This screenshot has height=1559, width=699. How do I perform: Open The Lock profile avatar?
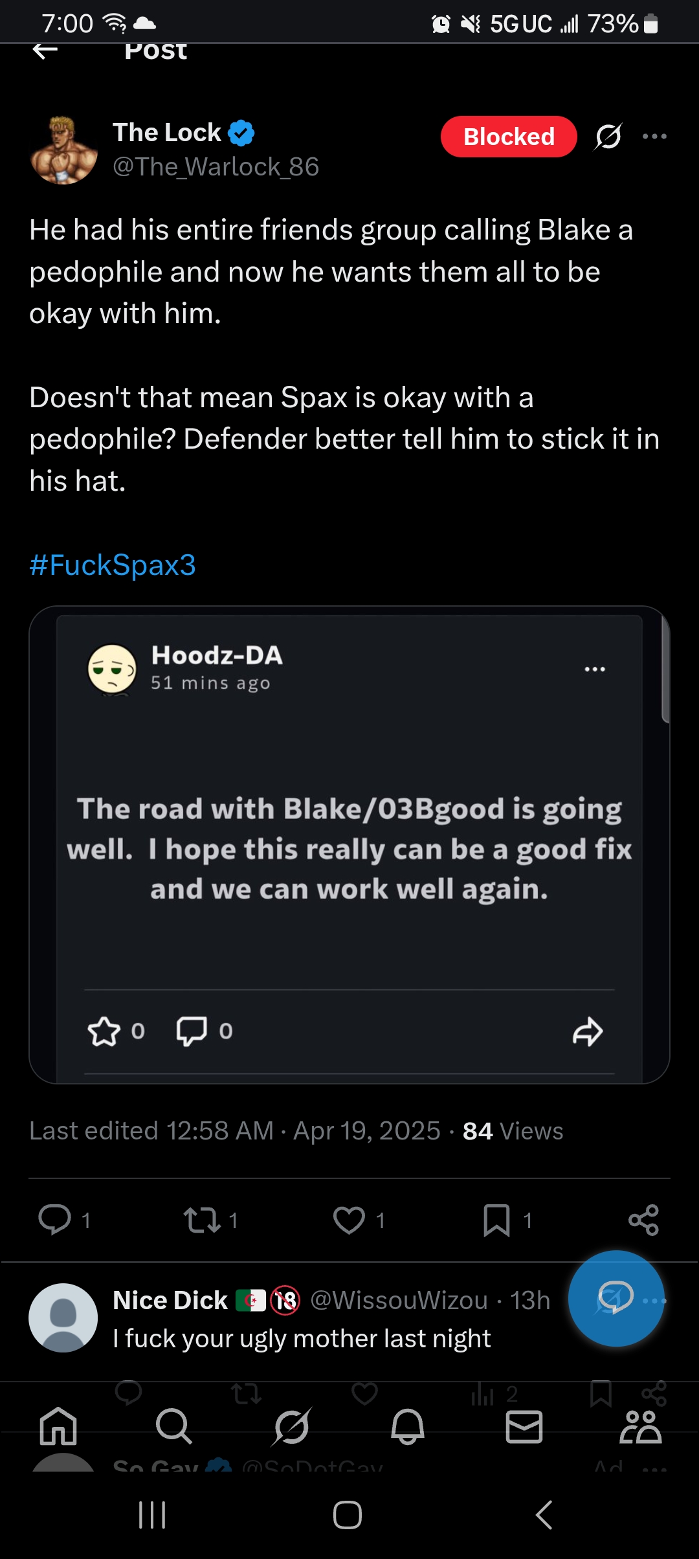[x=63, y=150]
